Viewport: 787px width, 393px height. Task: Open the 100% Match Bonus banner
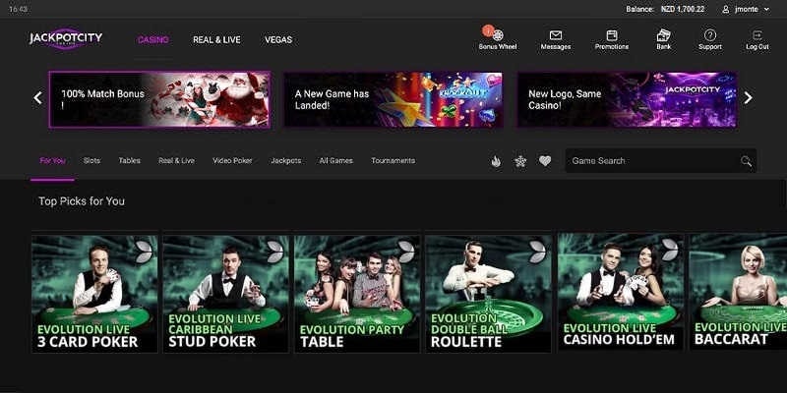click(x=159, y=99)
